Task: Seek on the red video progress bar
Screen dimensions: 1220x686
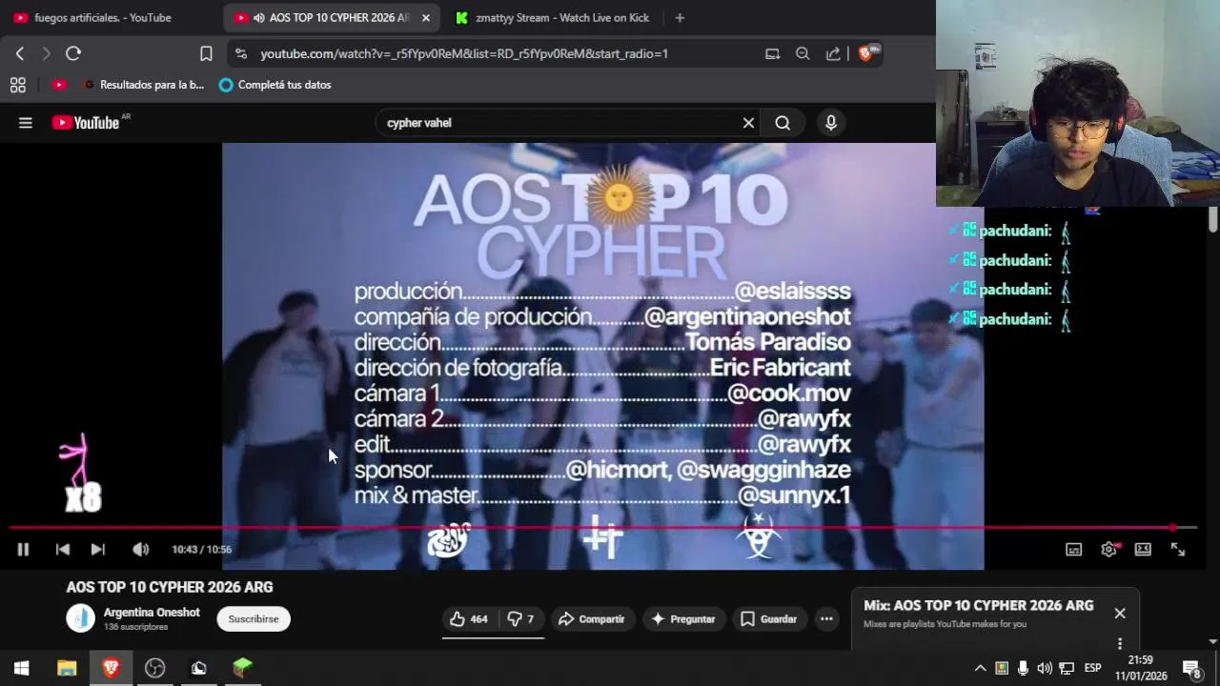Action: tap(602, 527)
